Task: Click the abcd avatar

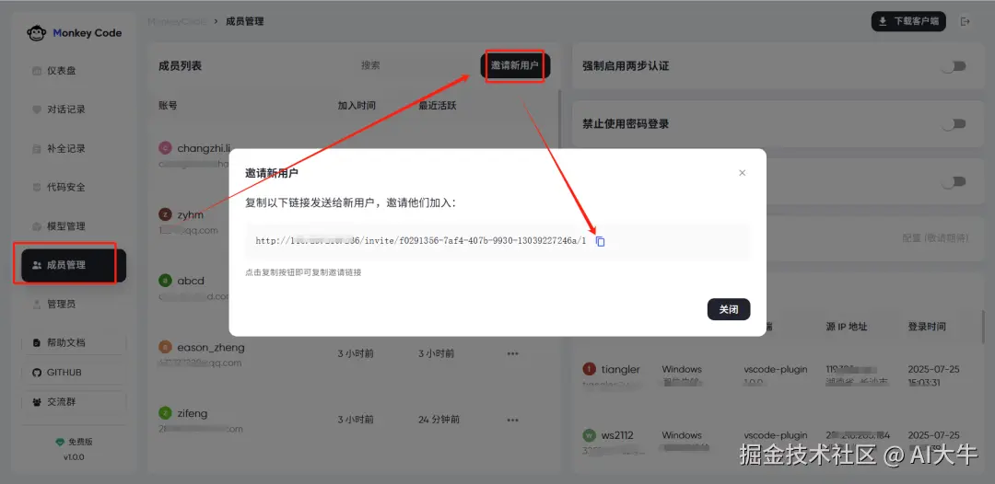Action: [x=165, y=280]
